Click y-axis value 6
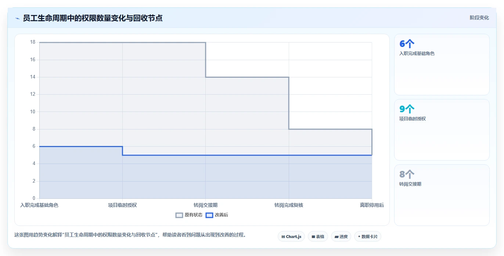 point(34,146)
